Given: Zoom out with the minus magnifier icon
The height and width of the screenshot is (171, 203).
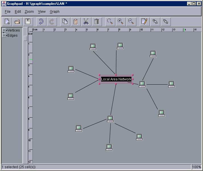Looking at the screenshot, I should click(131, 22).
